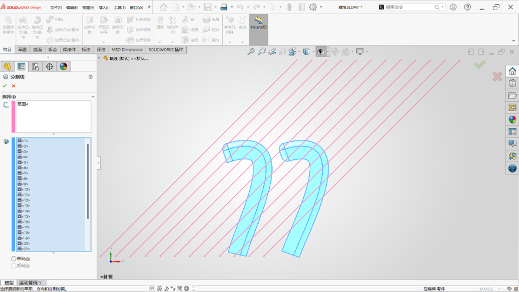Screen dimensions: 519x292
Task: Collapse the 选择 section chevron
Action: (93, 96)
